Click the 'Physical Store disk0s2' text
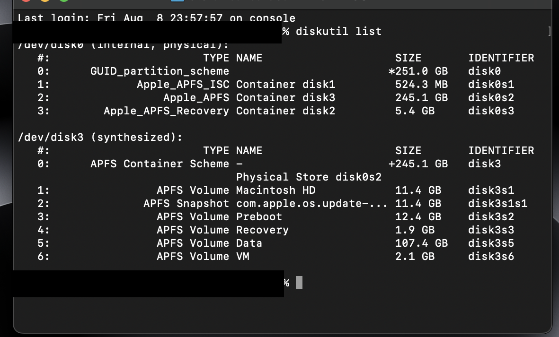 309,177
